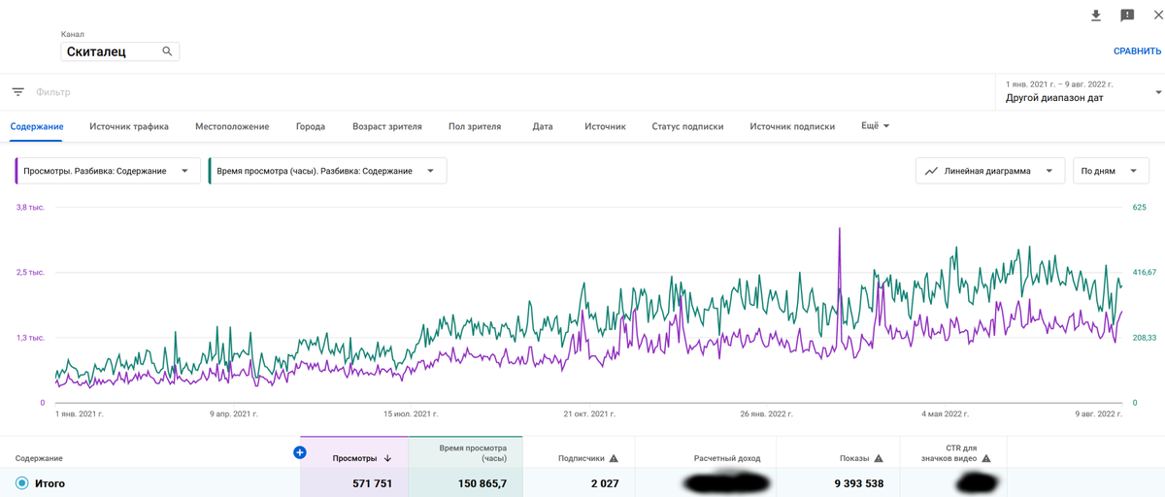Viewport: 1165px width, 497px height.
Task: Open По дням granularity dropdown
Action: tap(1111, 171)
